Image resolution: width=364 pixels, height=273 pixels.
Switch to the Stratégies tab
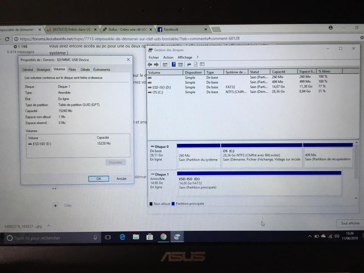[43, 70]
